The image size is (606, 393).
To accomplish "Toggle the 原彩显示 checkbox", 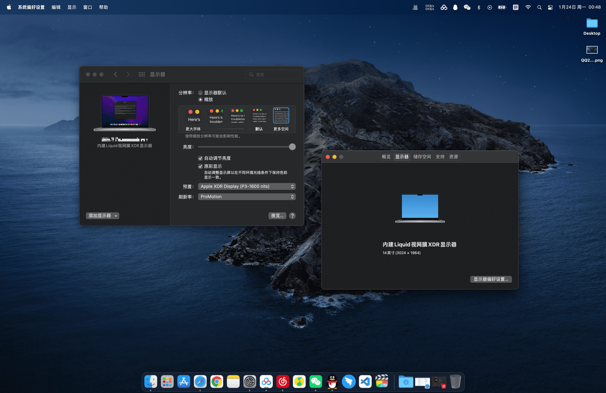I will pos(200,166).
